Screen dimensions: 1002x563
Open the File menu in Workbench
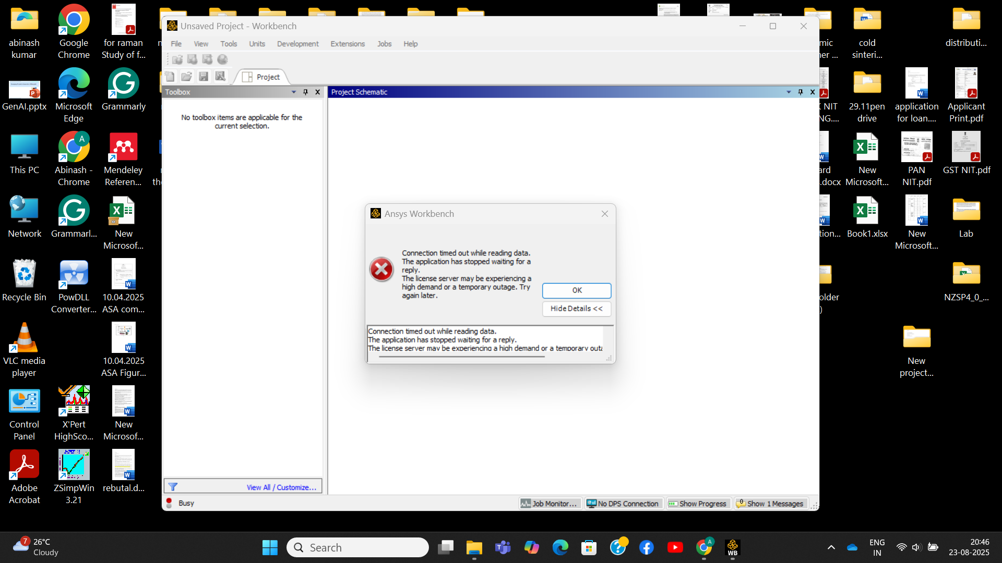pyautogui.click(x=176, y=44)
